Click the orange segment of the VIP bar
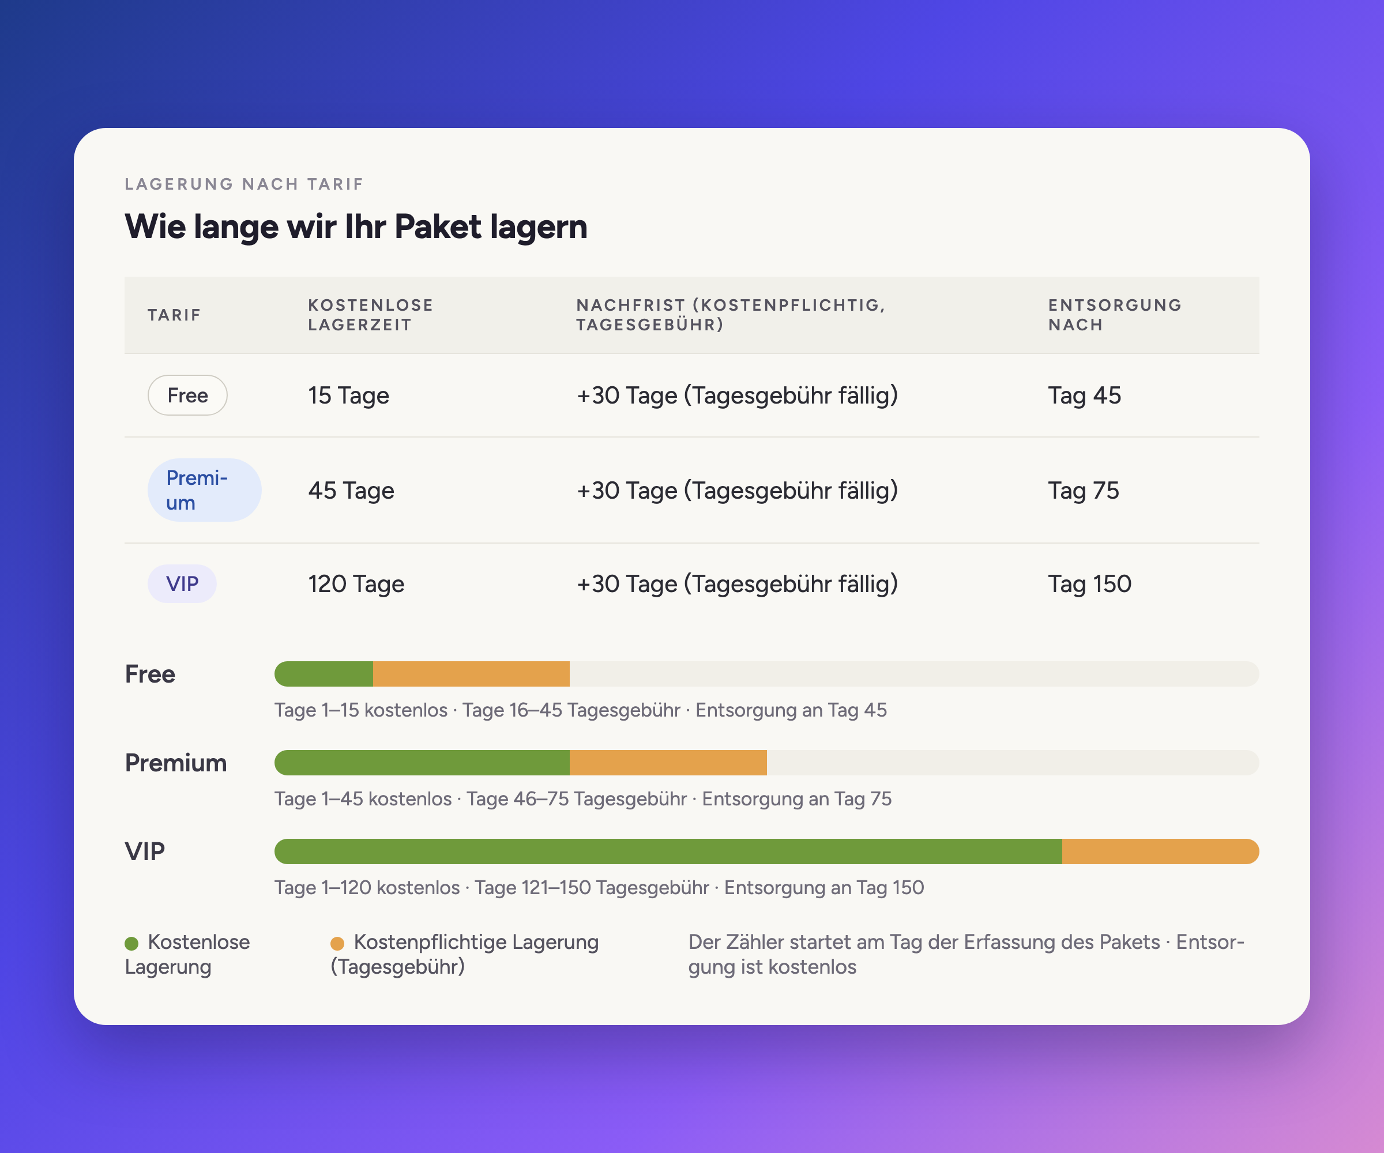The width and height of the screenshot is (1384, 1153). [x=1161, y=851]
